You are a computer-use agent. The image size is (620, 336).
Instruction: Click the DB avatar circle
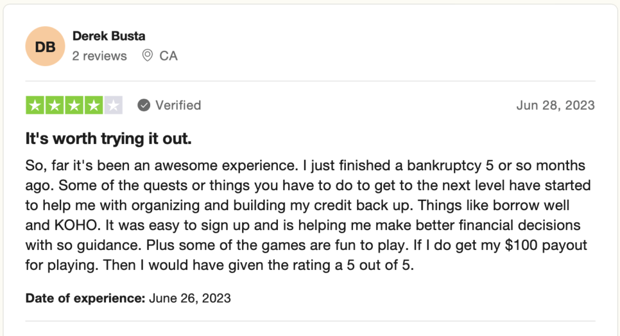(45, 46)
